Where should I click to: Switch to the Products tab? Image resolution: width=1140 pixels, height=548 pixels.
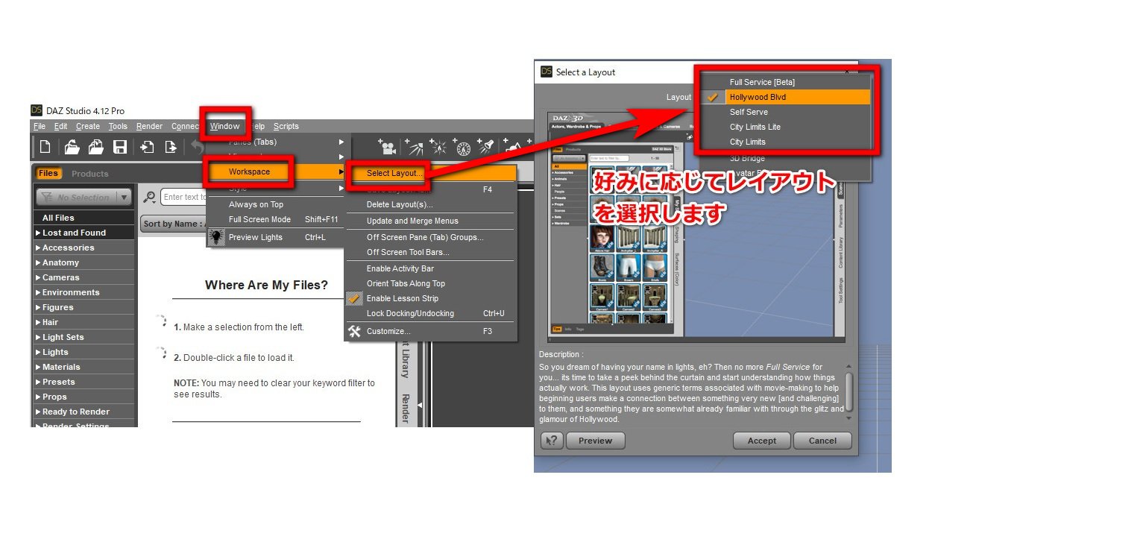coord(89,173)
